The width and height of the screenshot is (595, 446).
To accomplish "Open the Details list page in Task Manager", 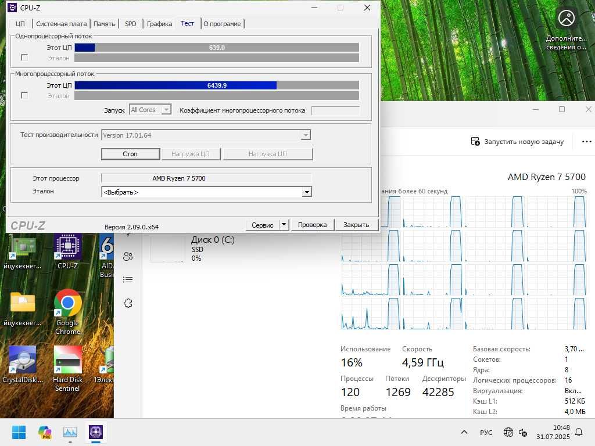I will pyautogui.click(x=128, y=280).
